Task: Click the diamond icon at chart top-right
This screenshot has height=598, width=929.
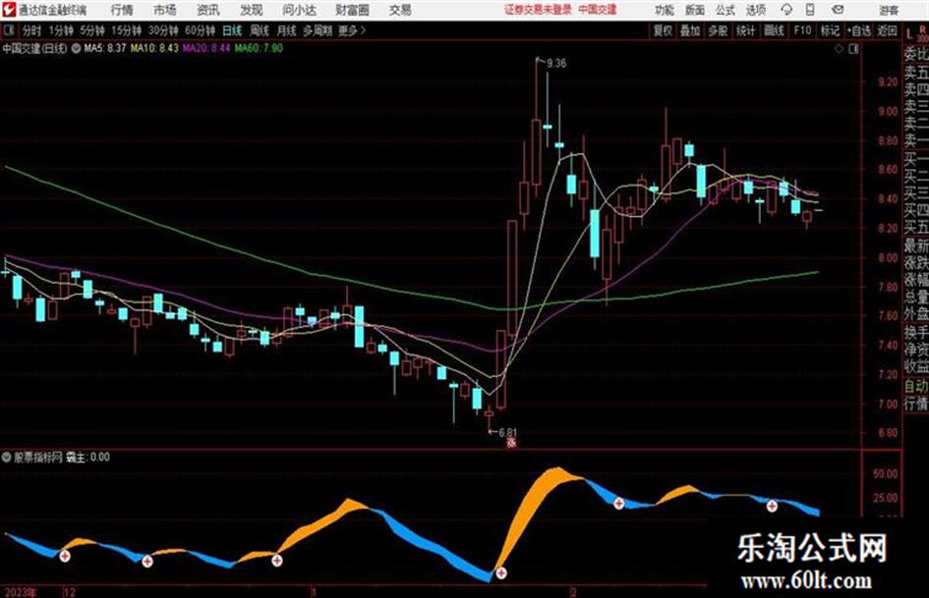Action: tap(839, 49)
